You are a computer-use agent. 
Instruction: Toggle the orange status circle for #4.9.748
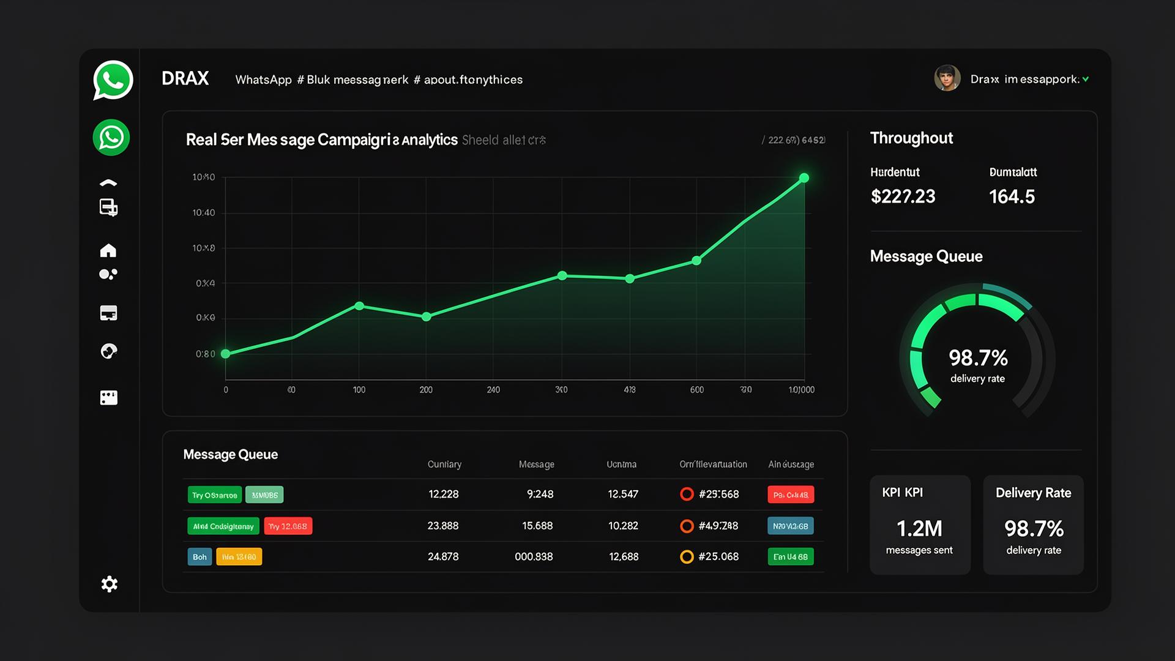tap(687, 526)
